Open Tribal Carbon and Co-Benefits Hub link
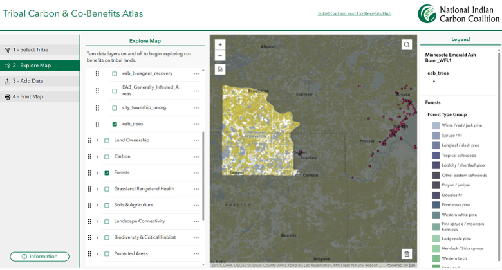 coord(354,14)
